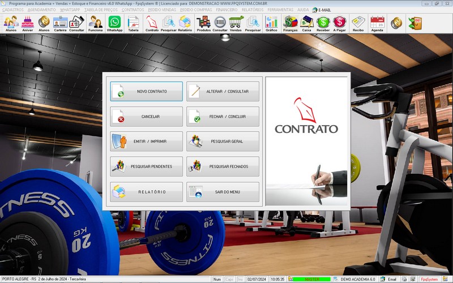Click the EMITIR / IMPRIMIR button
The width and height of the screenshot is (453, 283).
[146, 141]
